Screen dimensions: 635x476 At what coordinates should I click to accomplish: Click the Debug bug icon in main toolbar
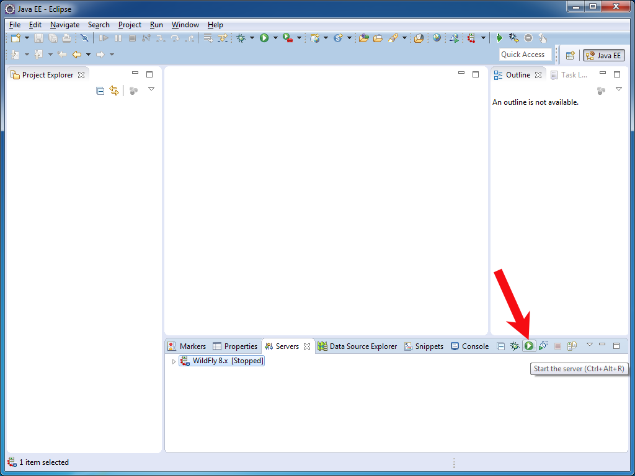click(241, 38)
